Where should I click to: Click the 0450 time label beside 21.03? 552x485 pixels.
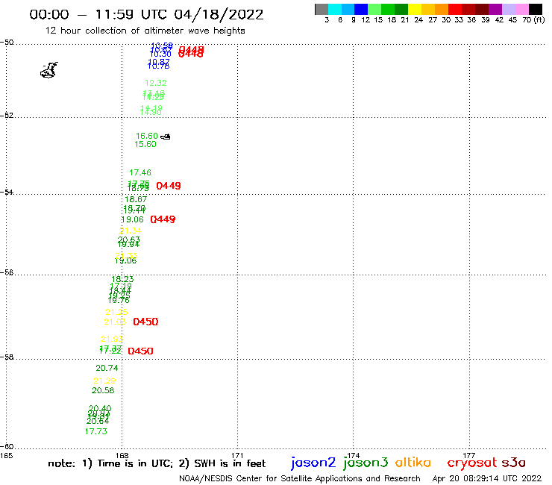point(145,322)
